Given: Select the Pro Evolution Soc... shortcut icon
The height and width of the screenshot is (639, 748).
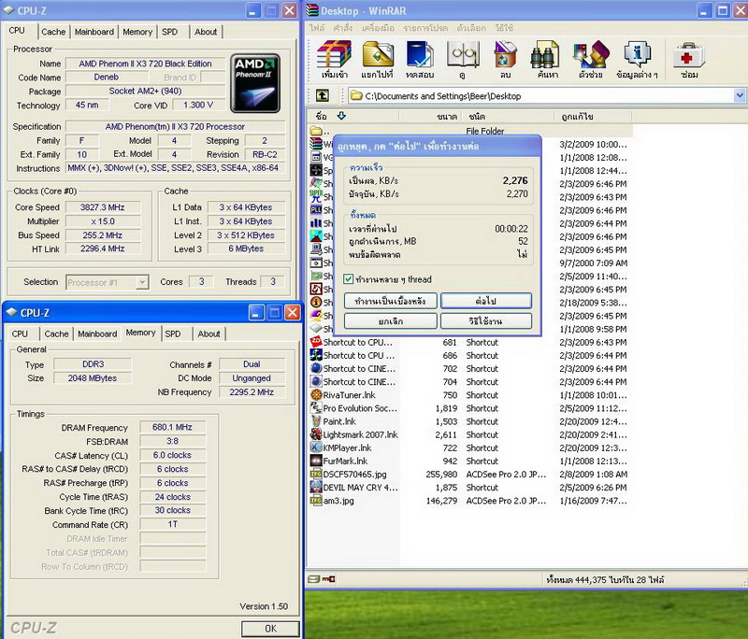Looking at the screenshot, I should tap(316, 408).
